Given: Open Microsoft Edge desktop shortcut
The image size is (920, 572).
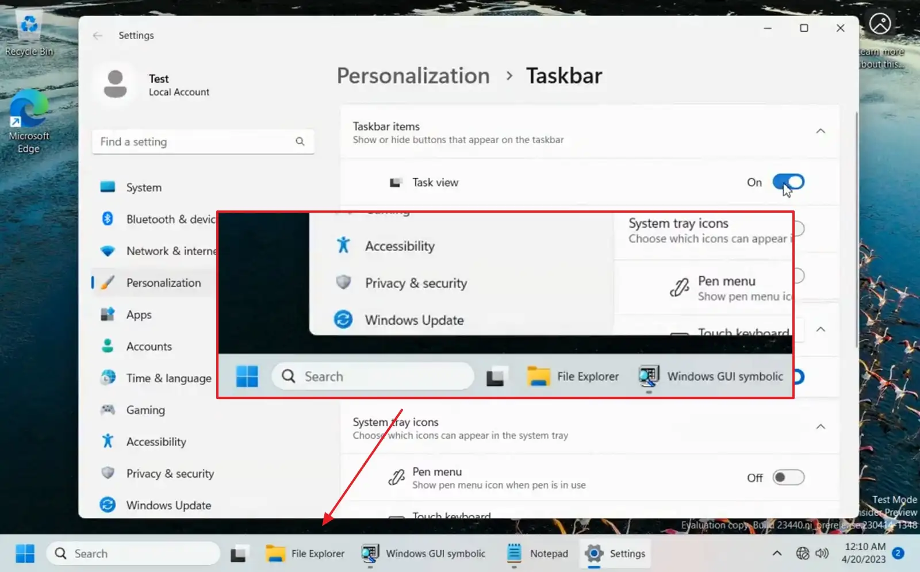Looking at the screenshot, I should pos(29,122).
